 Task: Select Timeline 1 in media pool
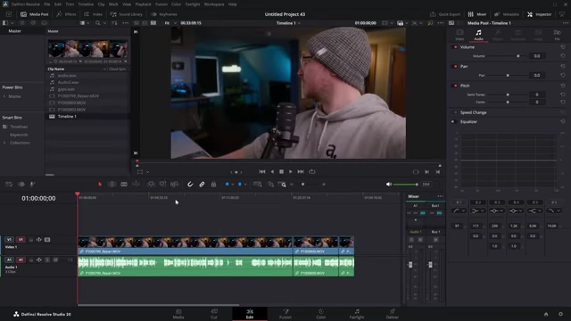67,117
